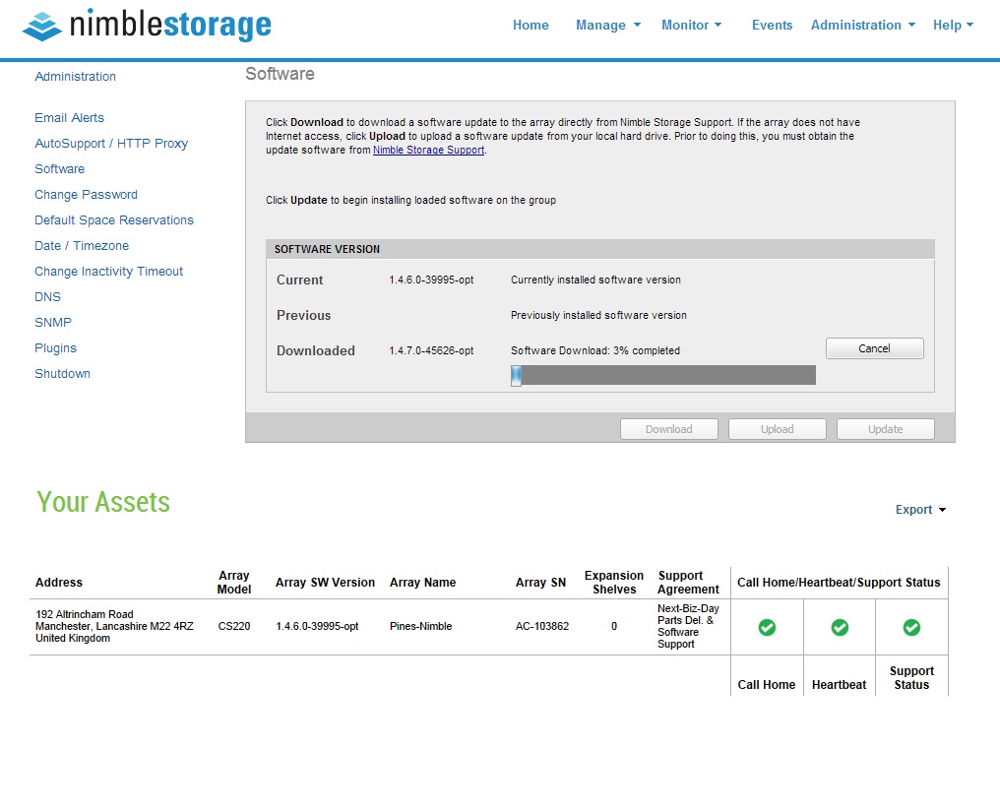Select Software in the sidebar
Viewport: 1000px width, 810px height.
click(59, 169)
